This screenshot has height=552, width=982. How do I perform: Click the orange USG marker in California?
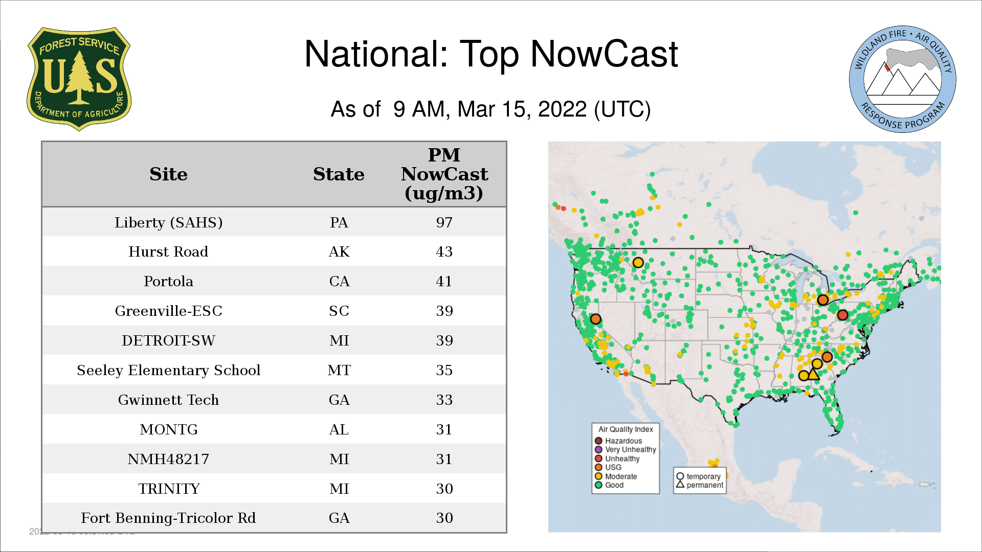(595, 319)
